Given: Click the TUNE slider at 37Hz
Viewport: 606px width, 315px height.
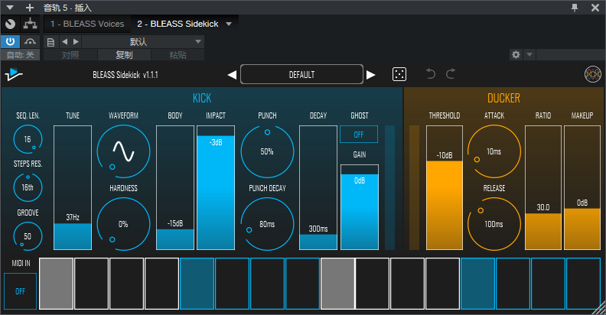Looking at the screenshot, I should pos(73,187).
